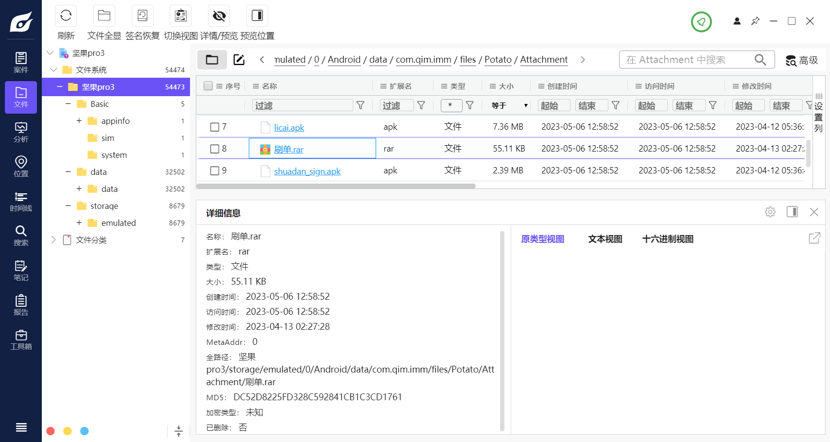
Task: Click the edit path pencil icon
Action: [239, 60]
